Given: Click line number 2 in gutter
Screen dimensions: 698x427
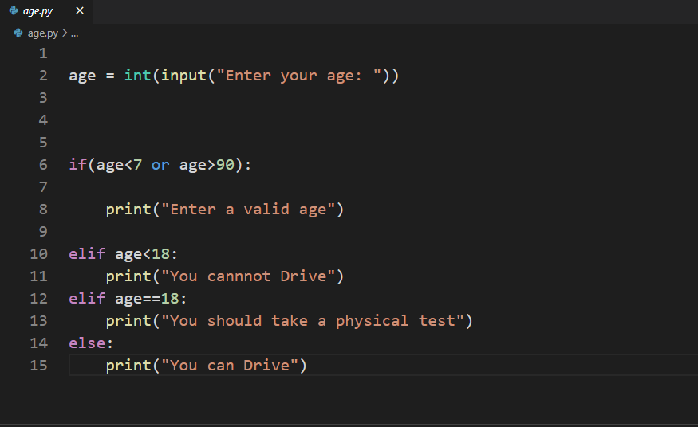Looking at the screenshot, I should click(x=43, y=76).
